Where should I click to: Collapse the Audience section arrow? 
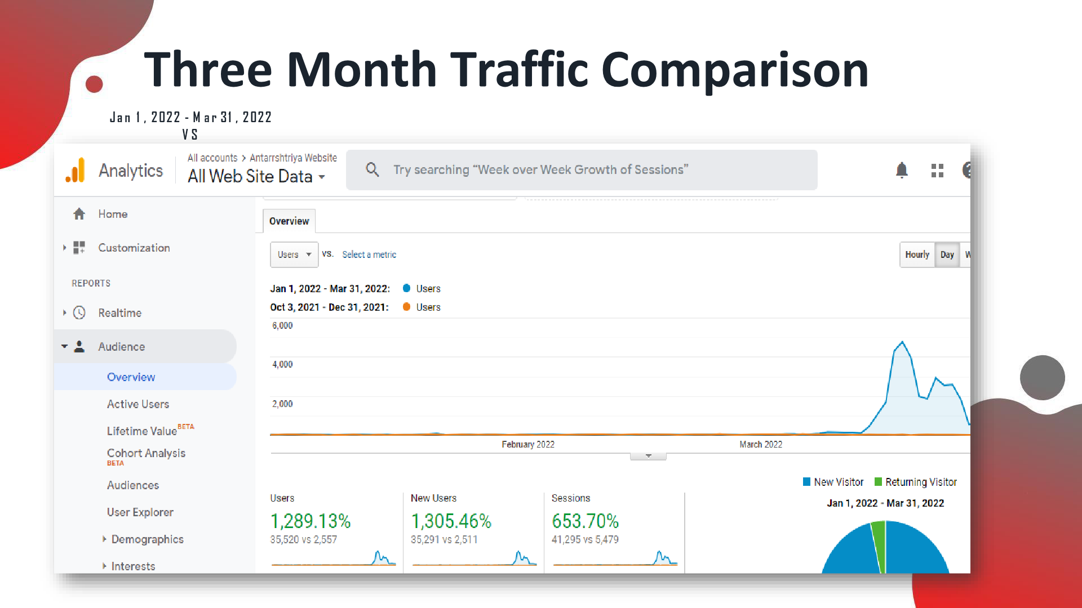(x=64, y=346)
